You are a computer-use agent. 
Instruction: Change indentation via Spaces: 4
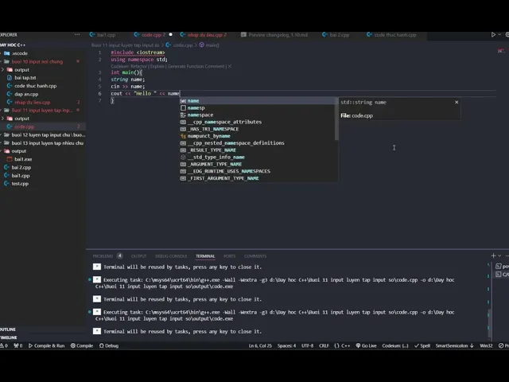286,345
